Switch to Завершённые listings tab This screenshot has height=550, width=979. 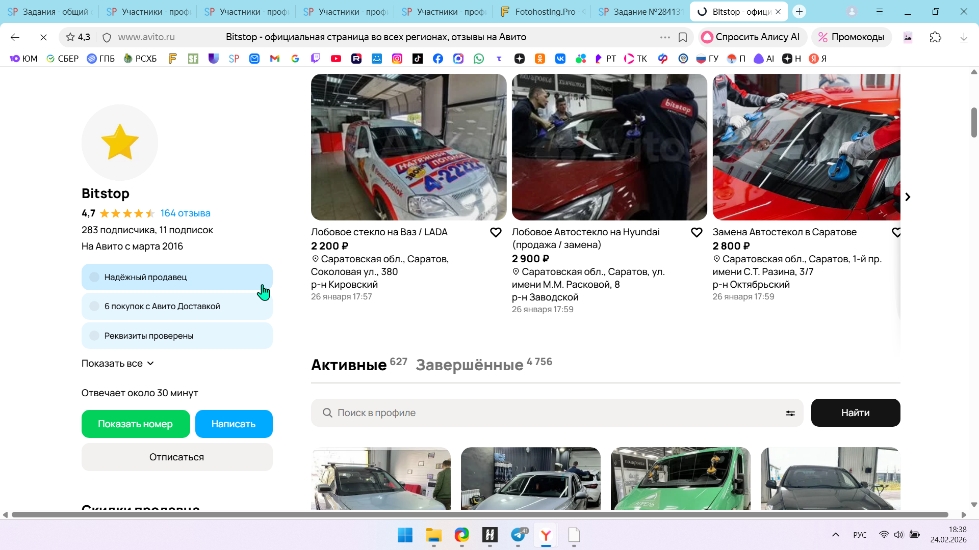[470, 365]
